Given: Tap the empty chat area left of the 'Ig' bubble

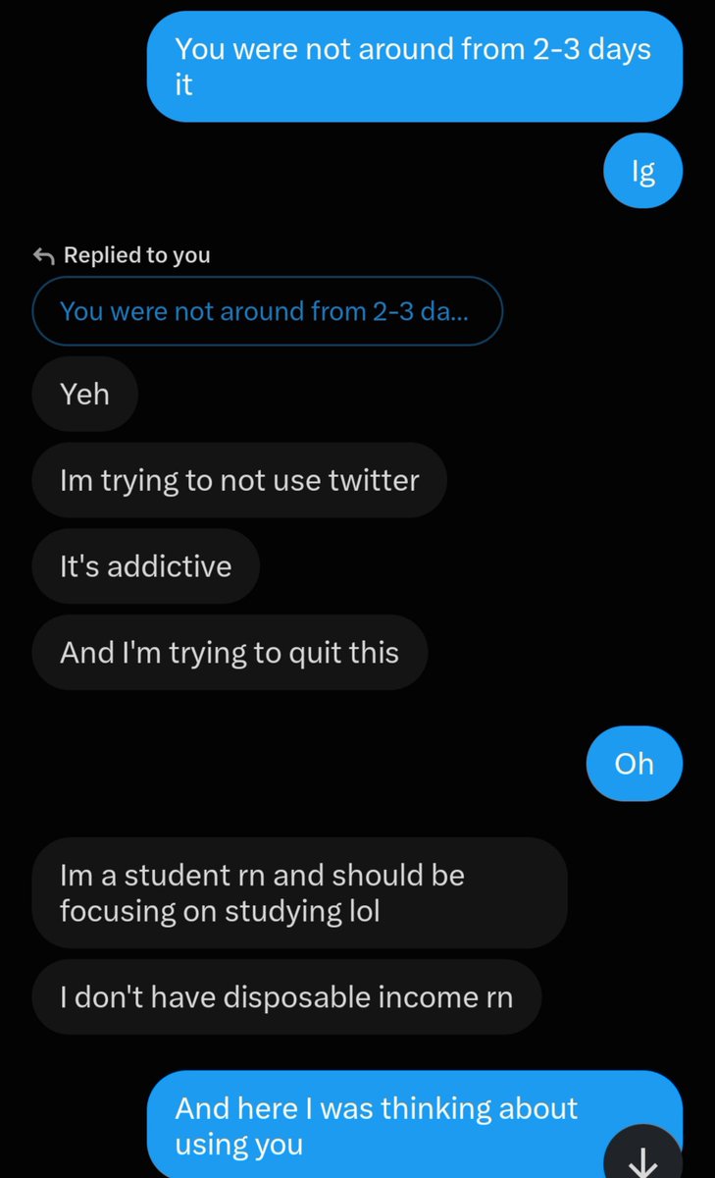Looking at the screenshot, I should point(302,172).
